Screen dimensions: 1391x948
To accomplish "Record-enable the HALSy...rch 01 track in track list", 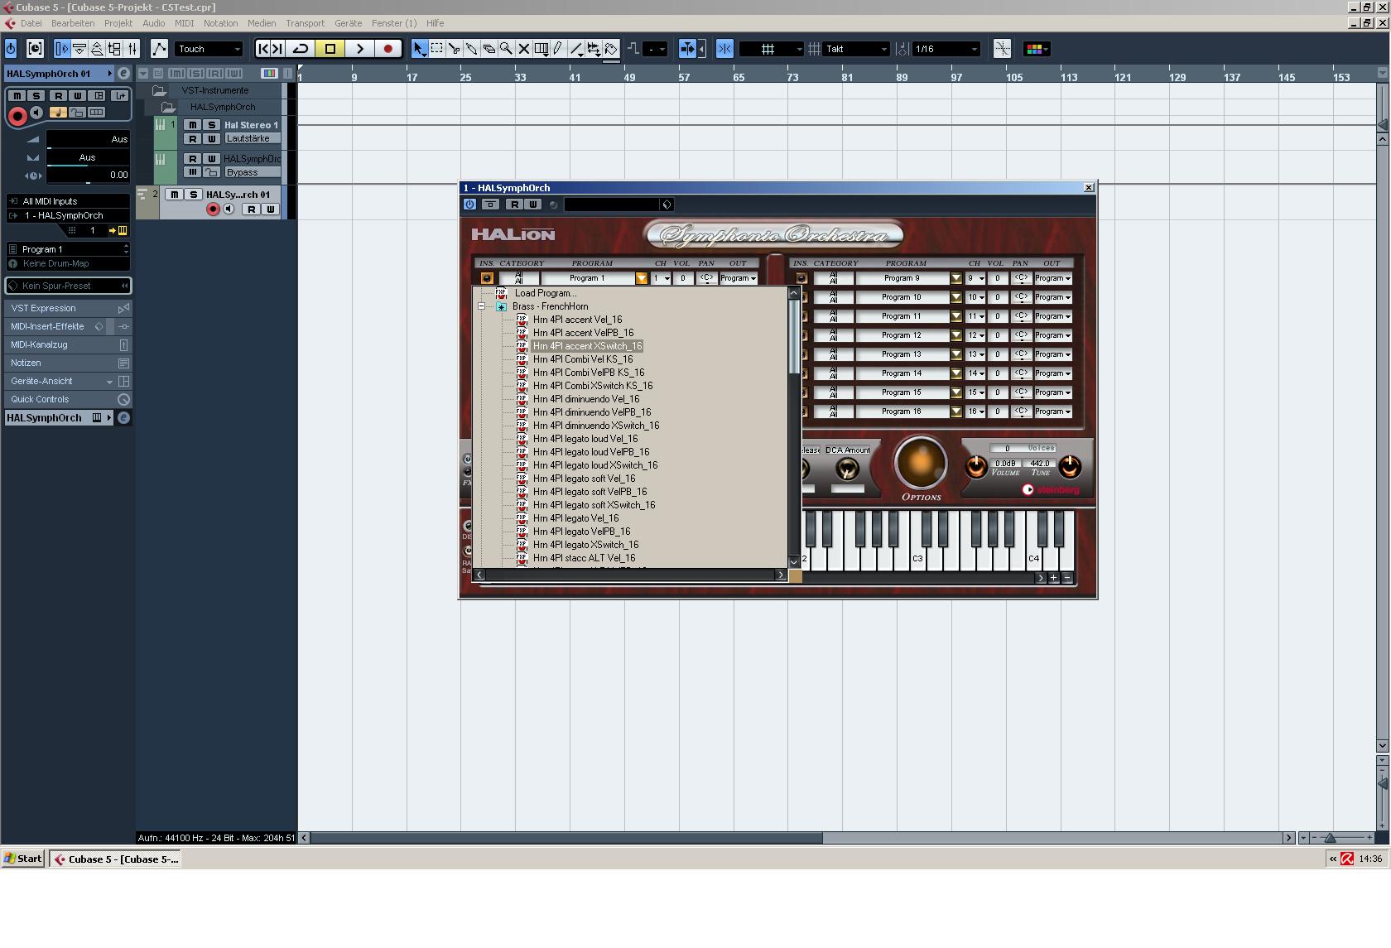I will pos(213,209).
